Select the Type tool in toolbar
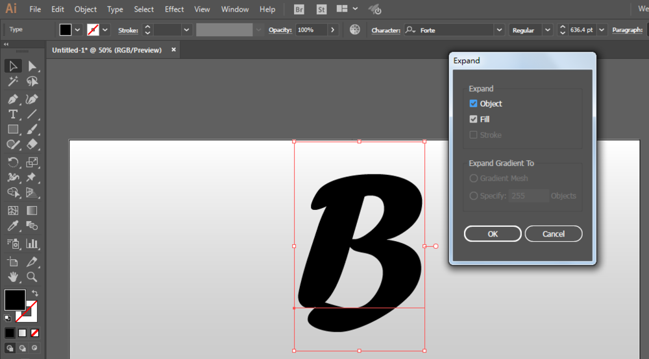 point(13,114)
